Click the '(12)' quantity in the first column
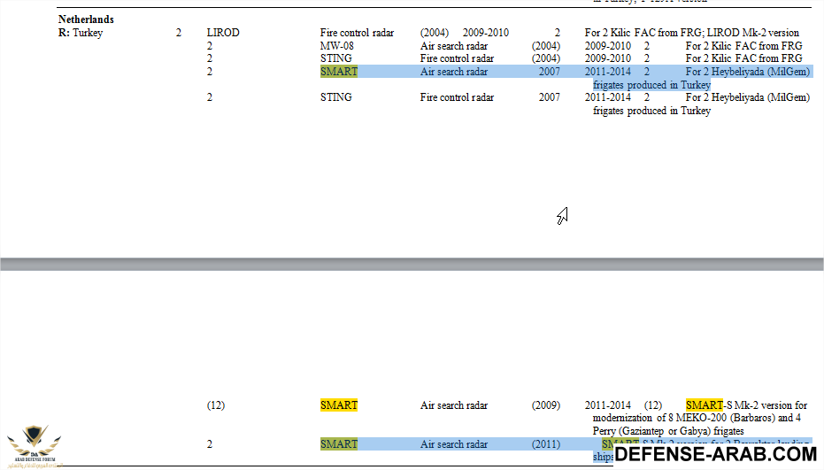824x470 pixels. (216, 405)
